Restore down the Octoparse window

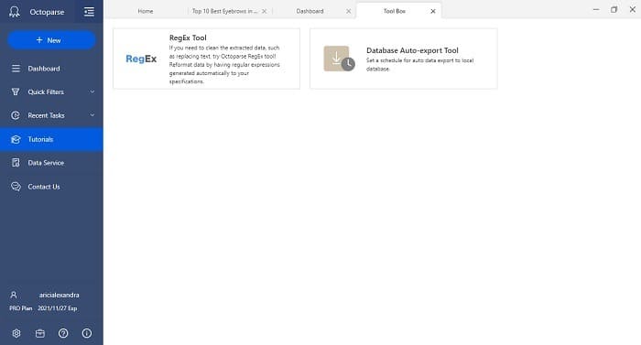614,9
